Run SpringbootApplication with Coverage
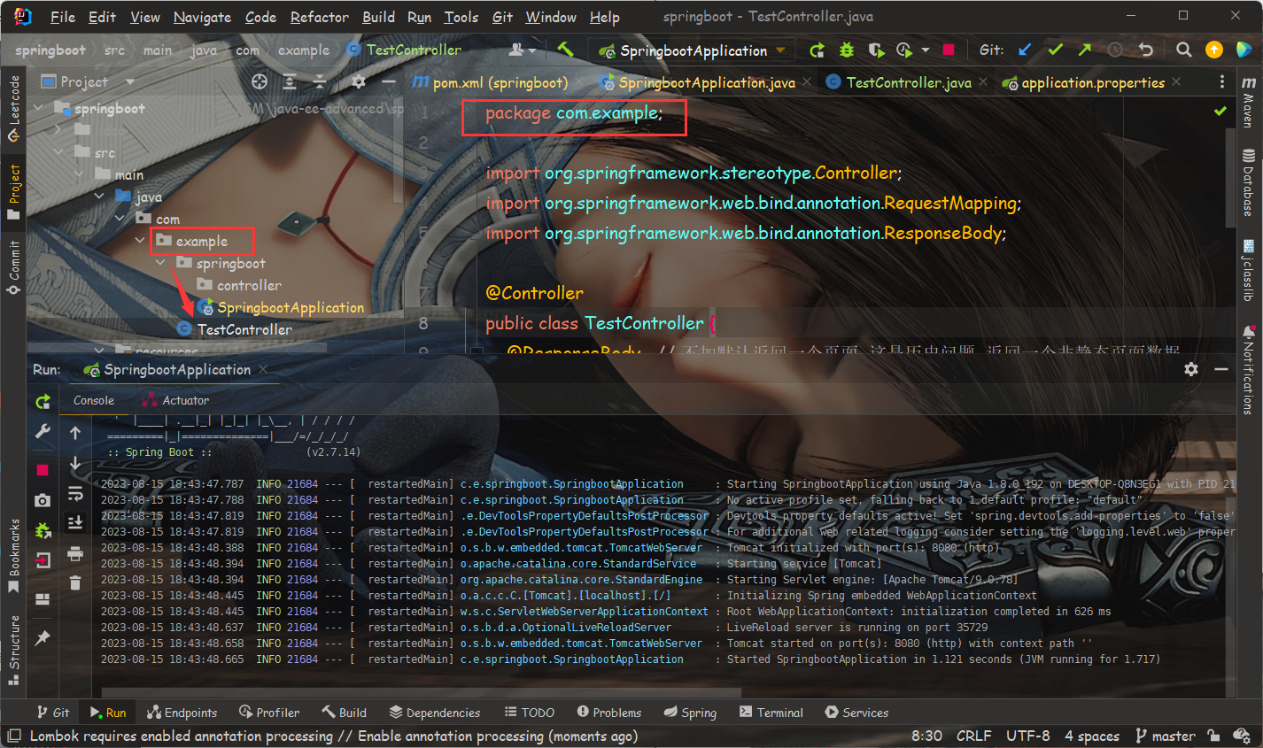This screenshot has height=748, width=1263. [x=876, y=50]
